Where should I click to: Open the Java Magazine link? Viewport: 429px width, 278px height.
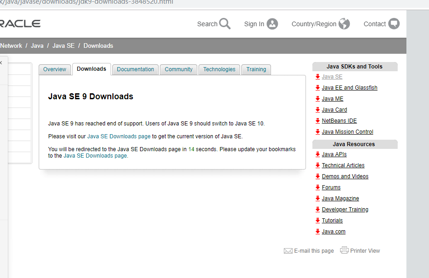tap(341, 199)
